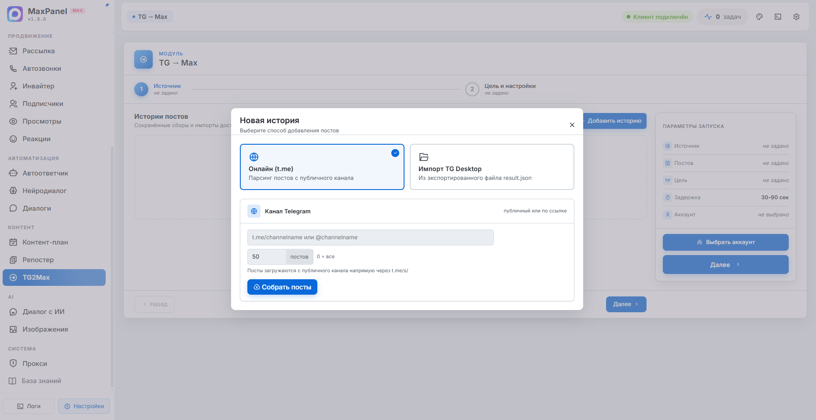Focus the posts count field showing 50

coord(267,256)
